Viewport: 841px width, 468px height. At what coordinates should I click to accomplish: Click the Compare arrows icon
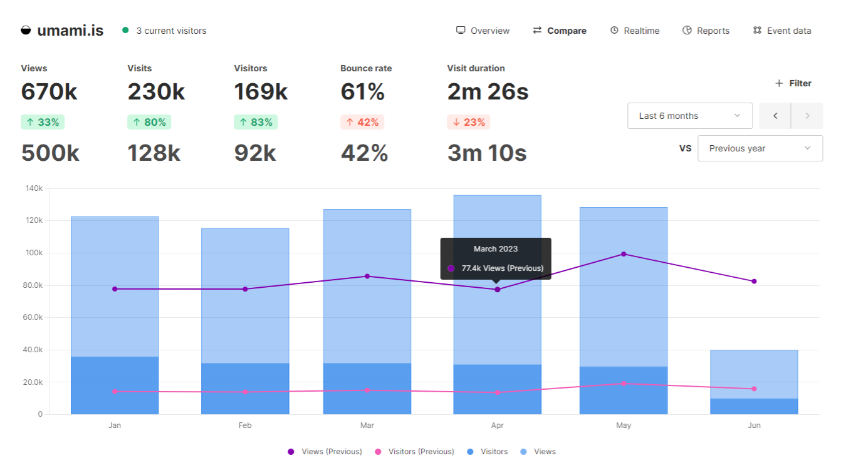pos(537,30)
